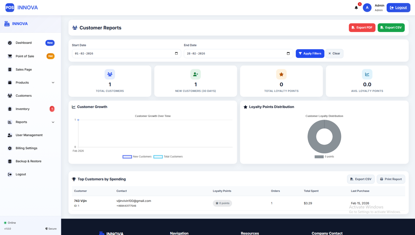Image resolution: width=415 pixels, height=235 pixels.
Task: Apply the date filters
Action: point(310,53)
